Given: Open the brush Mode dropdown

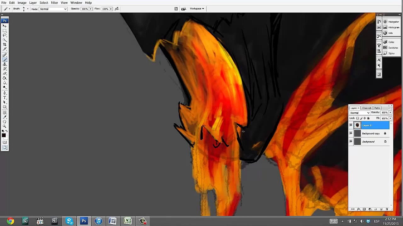Looking at the screenshot, I should (x=53, y=9).
